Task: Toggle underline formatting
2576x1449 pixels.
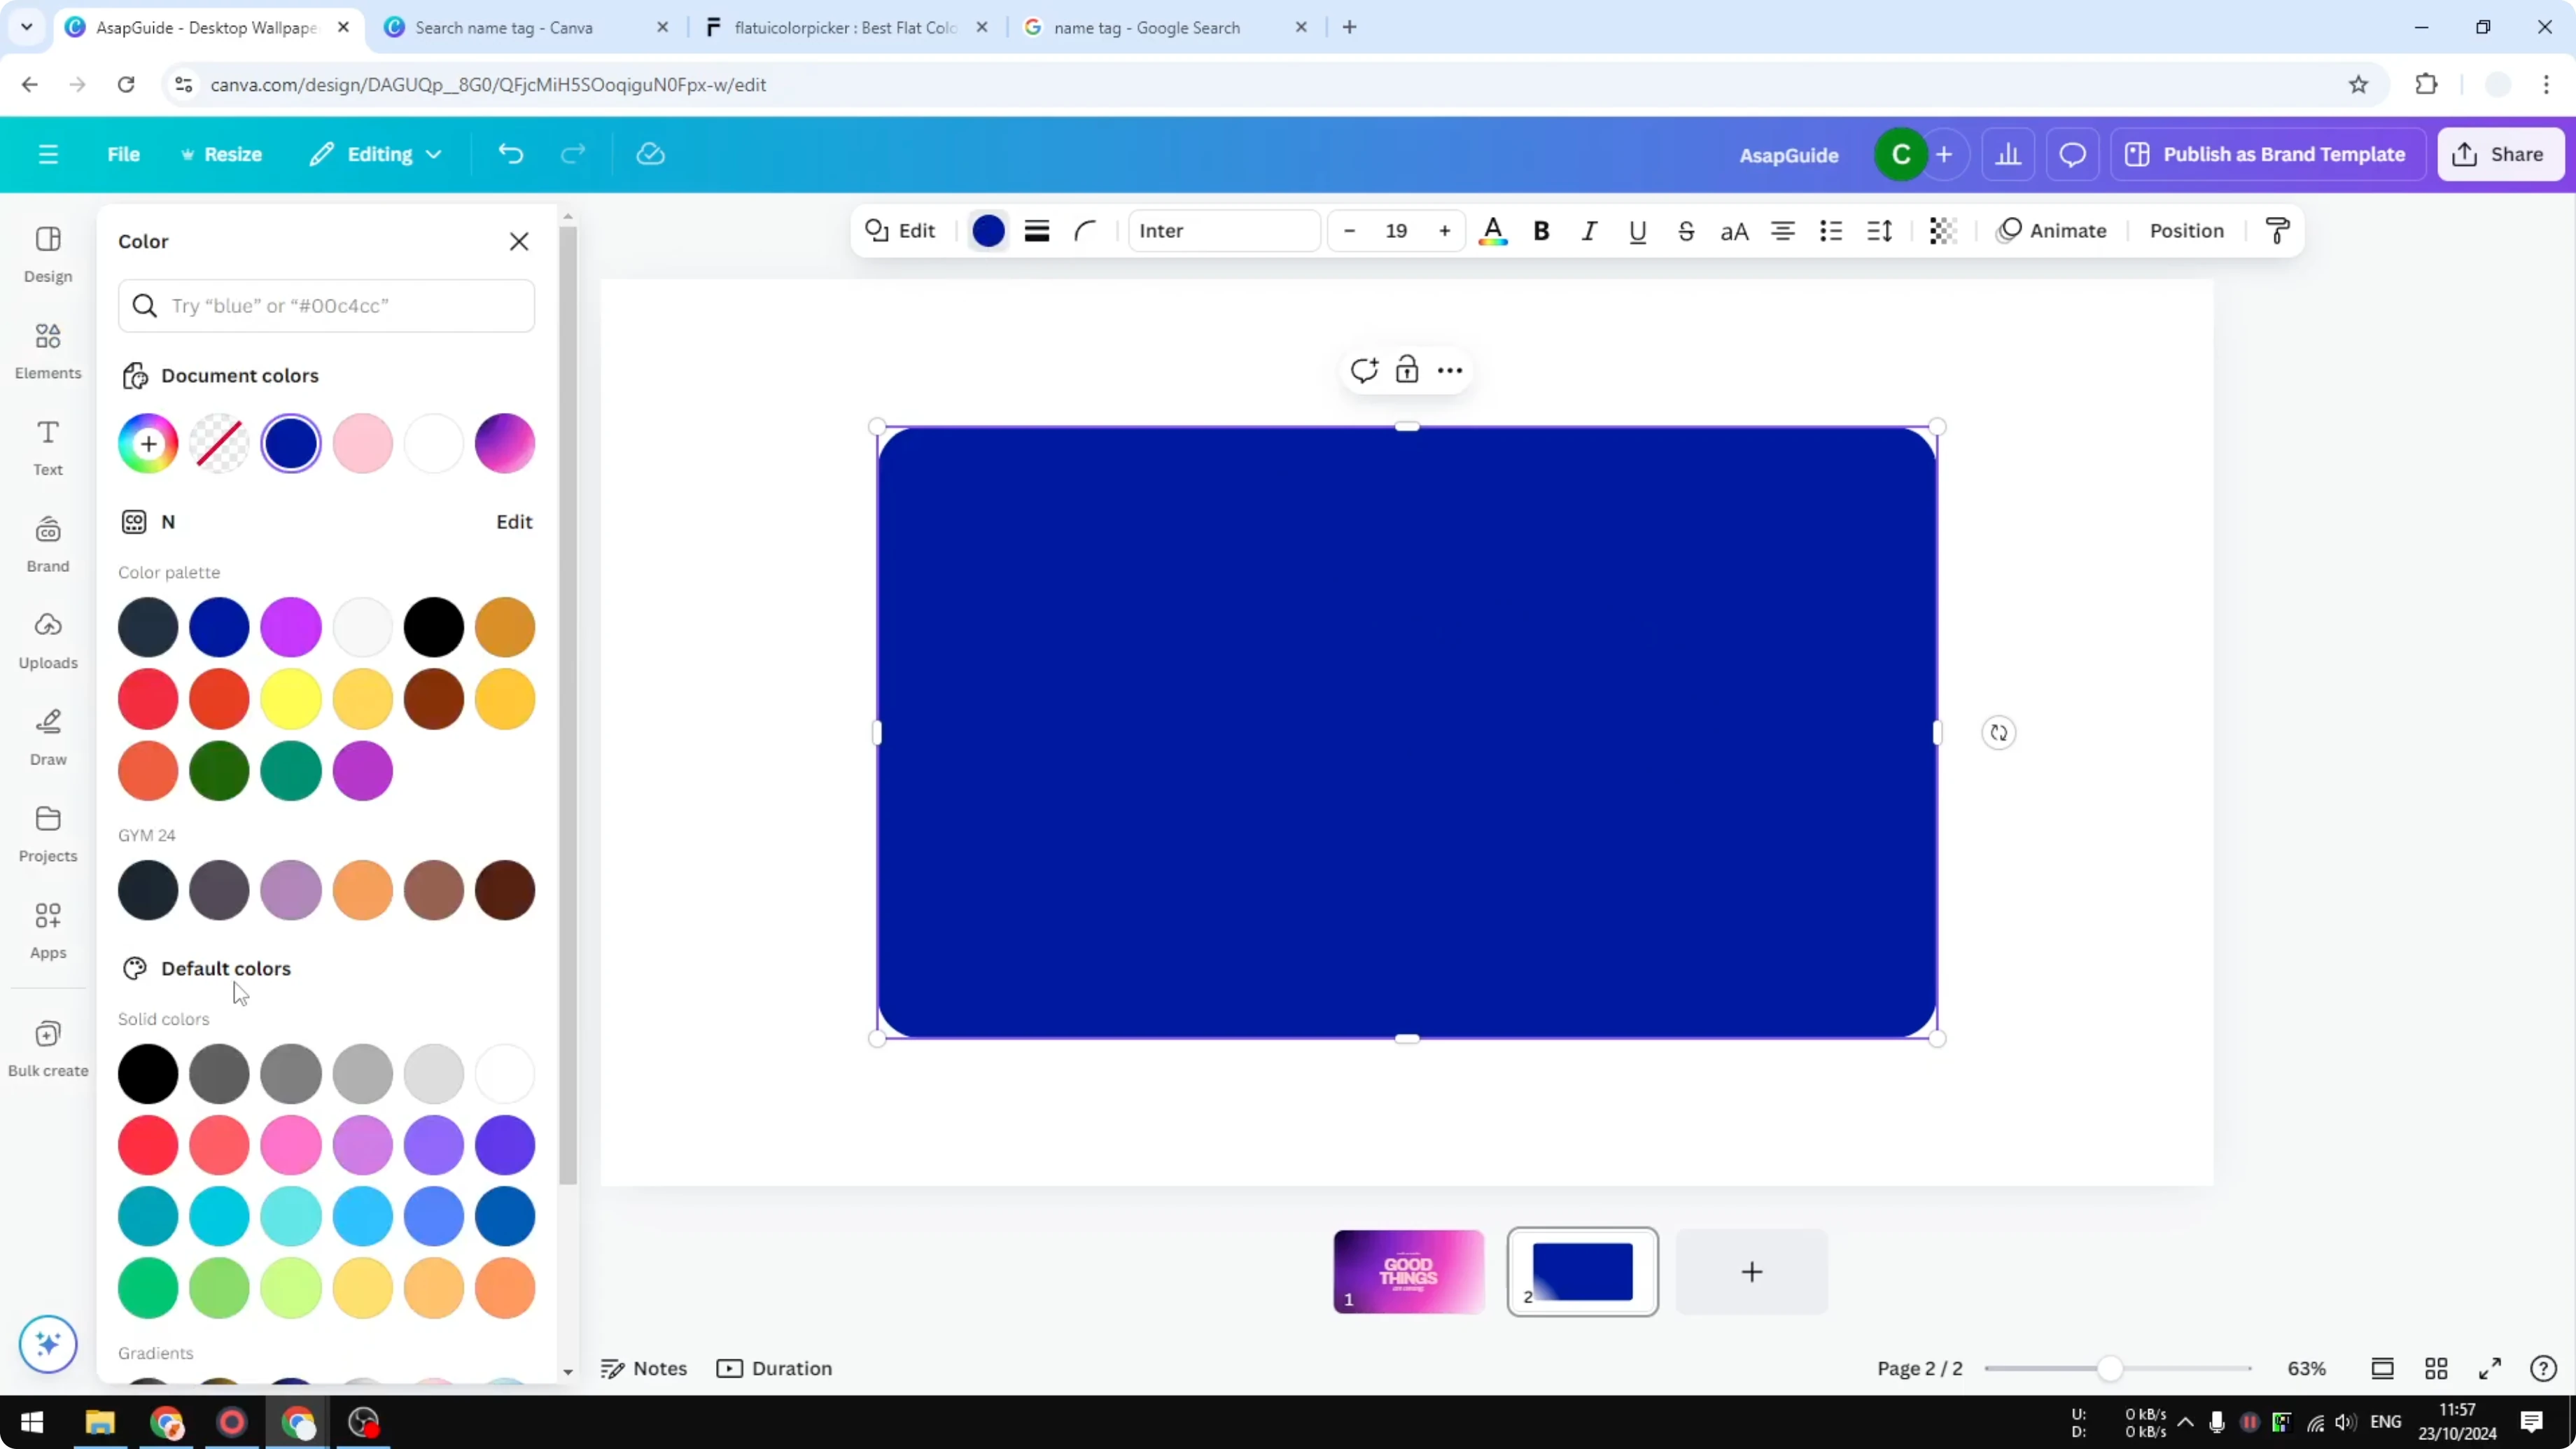Action: pyautogui.click(x=1637, y=231)
